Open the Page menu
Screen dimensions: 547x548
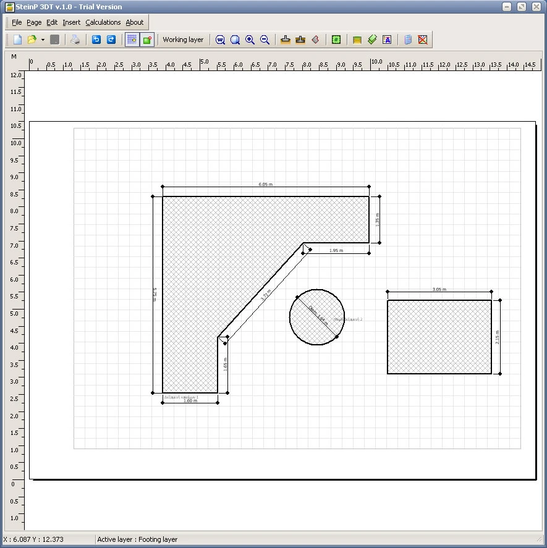coord(34,22)
